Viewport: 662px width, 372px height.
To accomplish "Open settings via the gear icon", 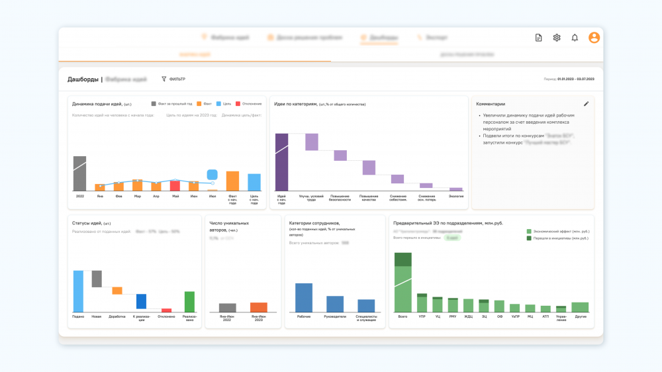I will [557, 38].
